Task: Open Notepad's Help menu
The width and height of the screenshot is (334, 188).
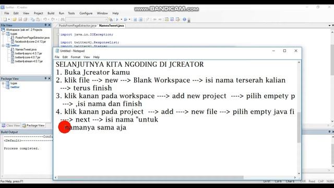Action: [x=96, y=57]
